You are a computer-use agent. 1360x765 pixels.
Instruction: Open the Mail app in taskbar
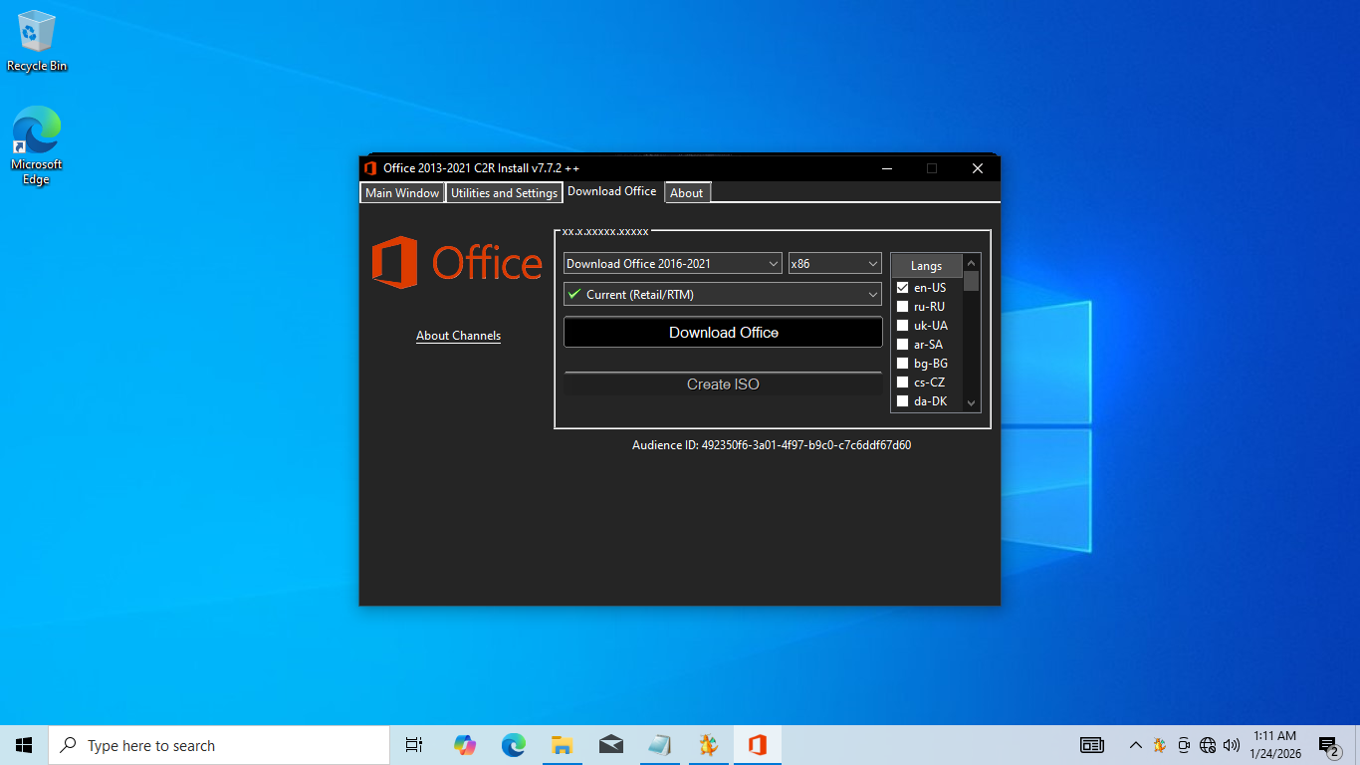click(x=610, y=745)
